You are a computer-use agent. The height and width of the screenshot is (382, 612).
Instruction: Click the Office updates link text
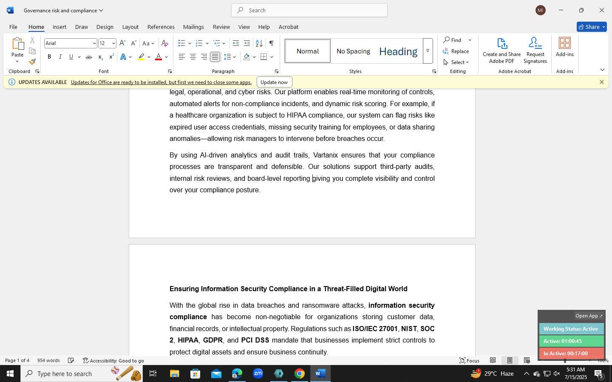click(161, 82)
